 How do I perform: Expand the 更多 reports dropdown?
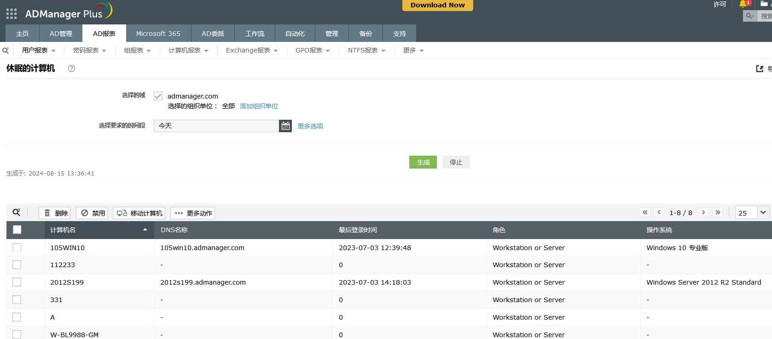point(413,50)
